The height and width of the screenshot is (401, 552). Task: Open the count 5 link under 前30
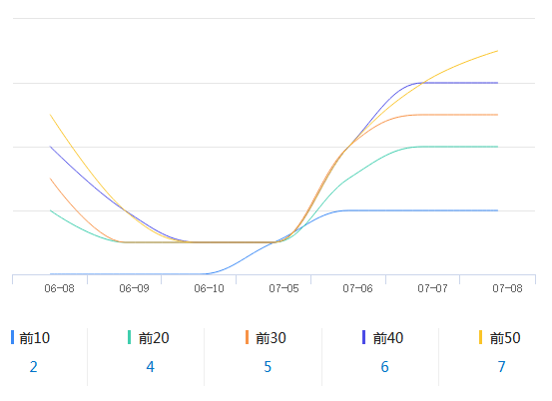point(268,367)
